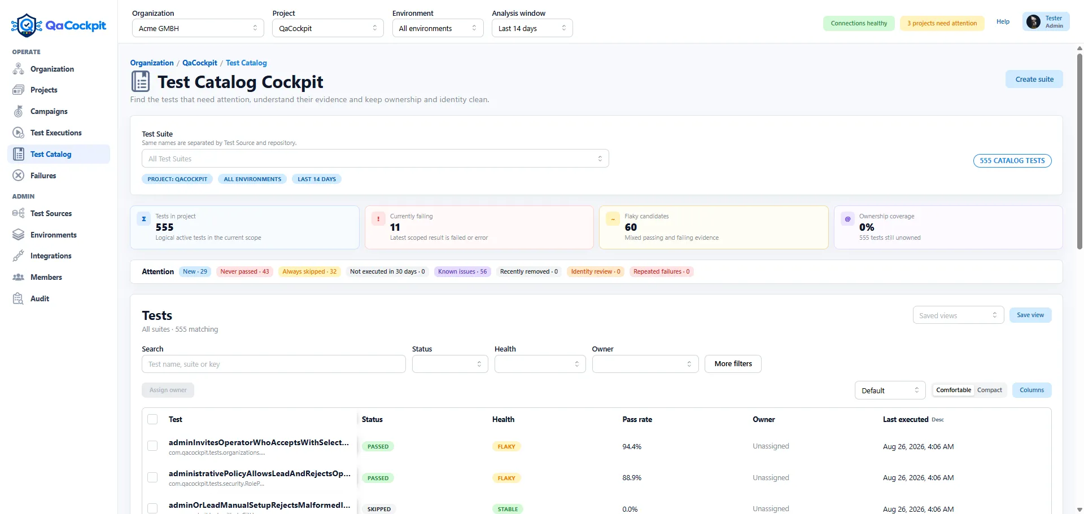Filter by New · 29 attention chip
Screen dimensions: 1084x514
[x=195, y=271]
